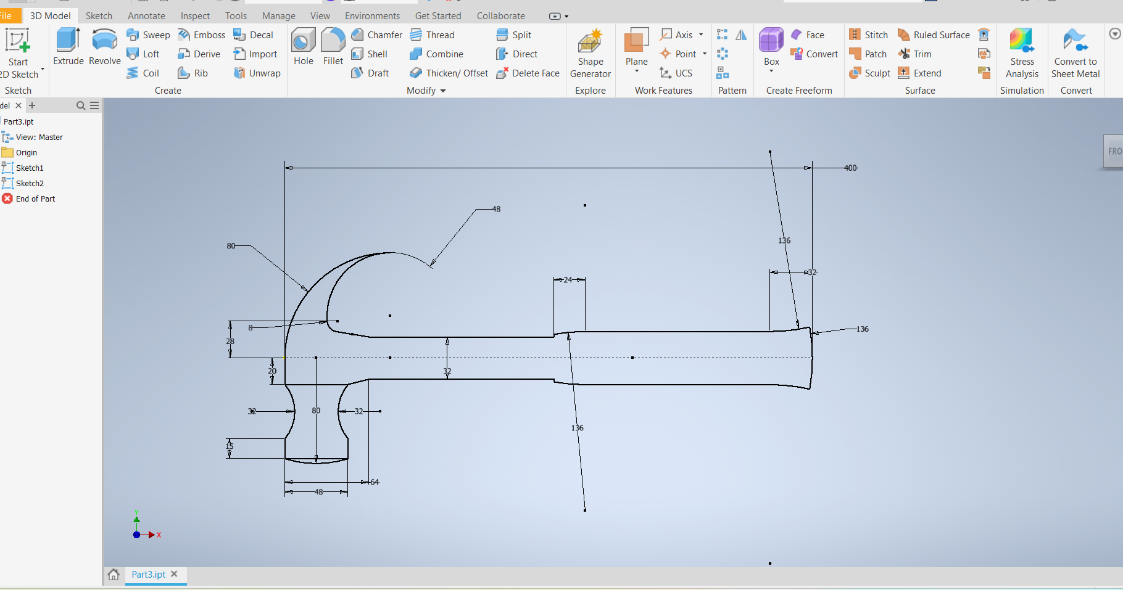Viewport: 1123px width, 590px height.
Task: Click the Thicken/ Offset button
Action: pos(449,73)
